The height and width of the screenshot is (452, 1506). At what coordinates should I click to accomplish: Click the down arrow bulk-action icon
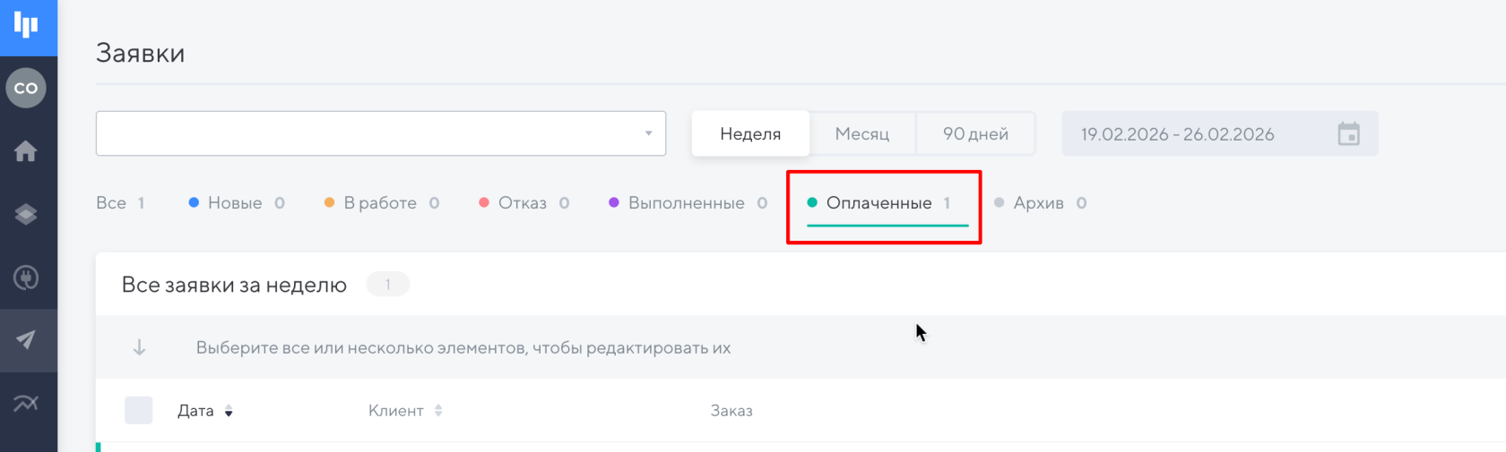coord(139,347)
